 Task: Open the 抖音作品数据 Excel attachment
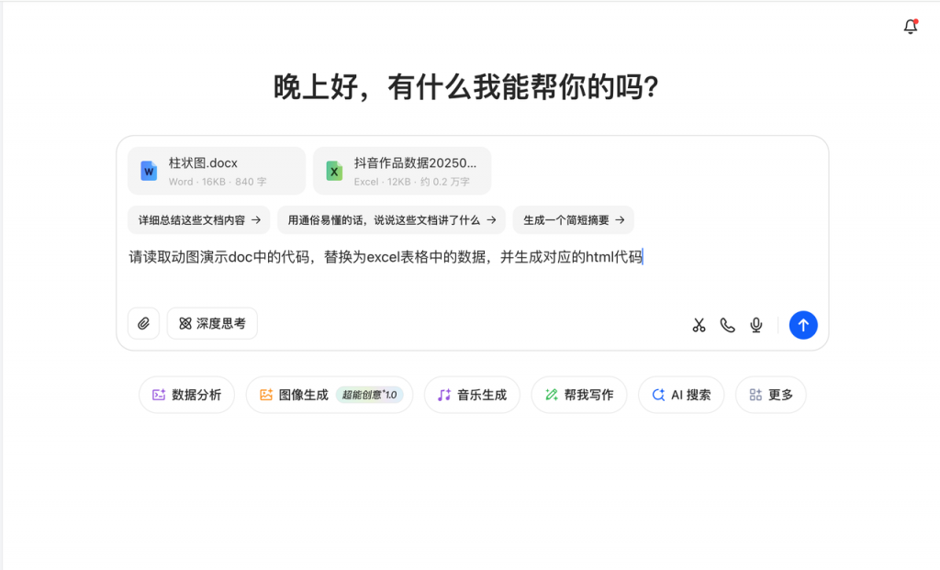pos(402,171)
